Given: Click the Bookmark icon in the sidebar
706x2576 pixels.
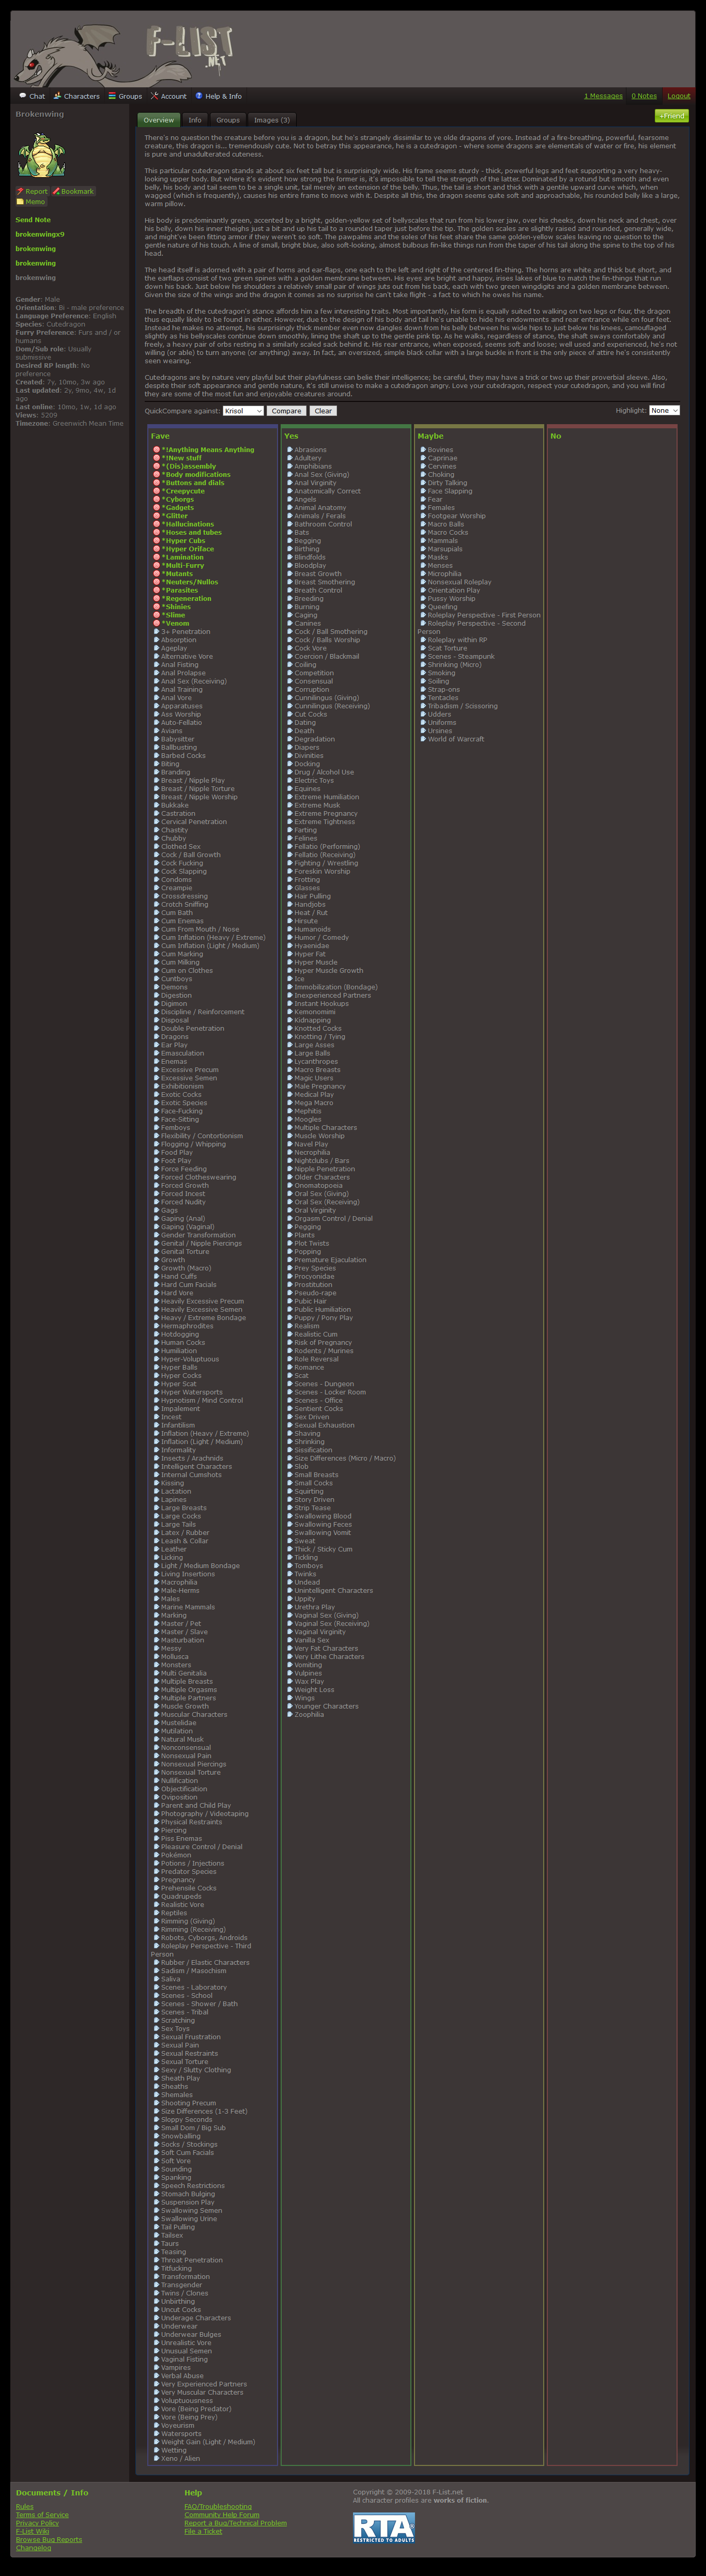Looking at the screenshot, I should pyautogui.click(x=56, y=191).
